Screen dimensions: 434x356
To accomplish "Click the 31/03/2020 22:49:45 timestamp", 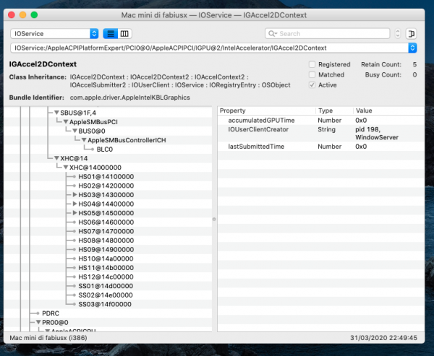I will 383,338.
